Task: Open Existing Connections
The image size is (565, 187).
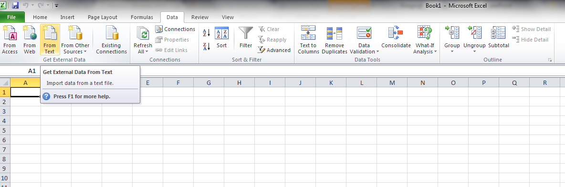Action: point(111,40)
